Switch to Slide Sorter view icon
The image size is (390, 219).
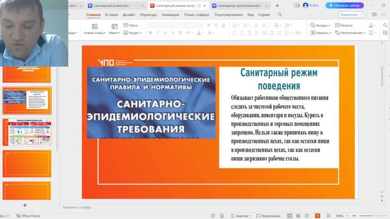click(298, 216)
